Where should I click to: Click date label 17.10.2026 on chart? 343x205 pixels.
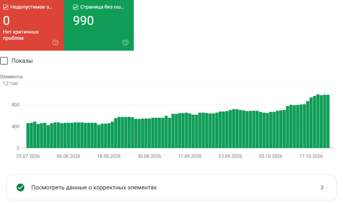point(311,156)
